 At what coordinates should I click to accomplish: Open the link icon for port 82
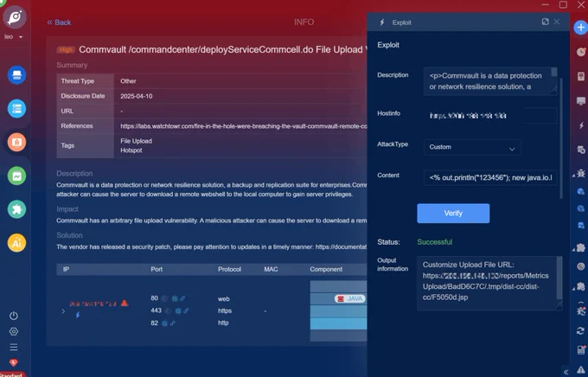pyautogui.click(x=172, y=323)
